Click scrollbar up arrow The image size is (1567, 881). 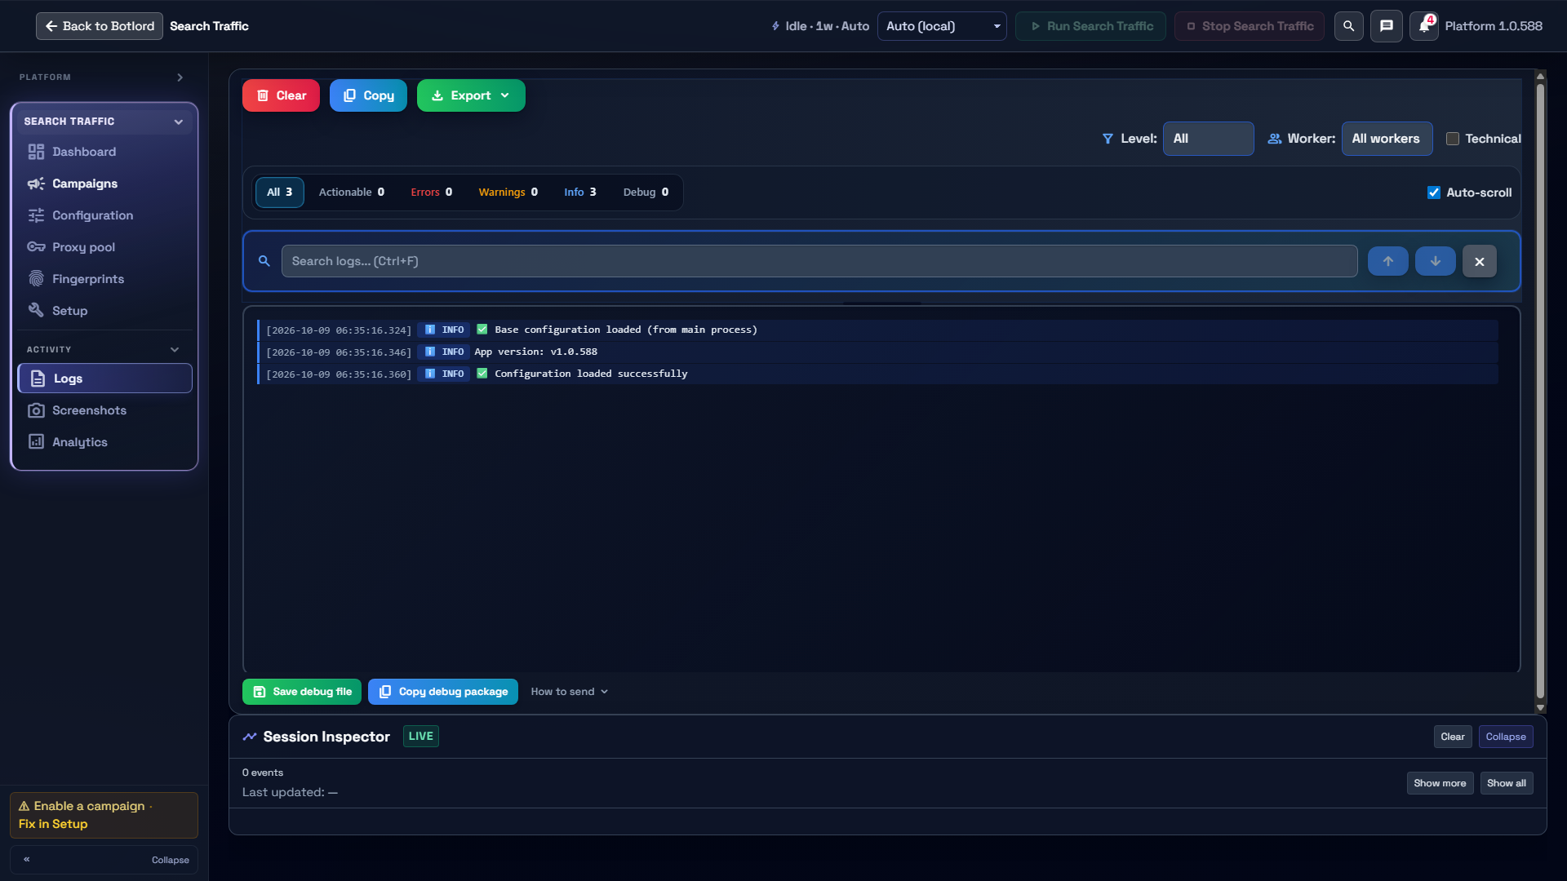click(x=1540, y=76)
